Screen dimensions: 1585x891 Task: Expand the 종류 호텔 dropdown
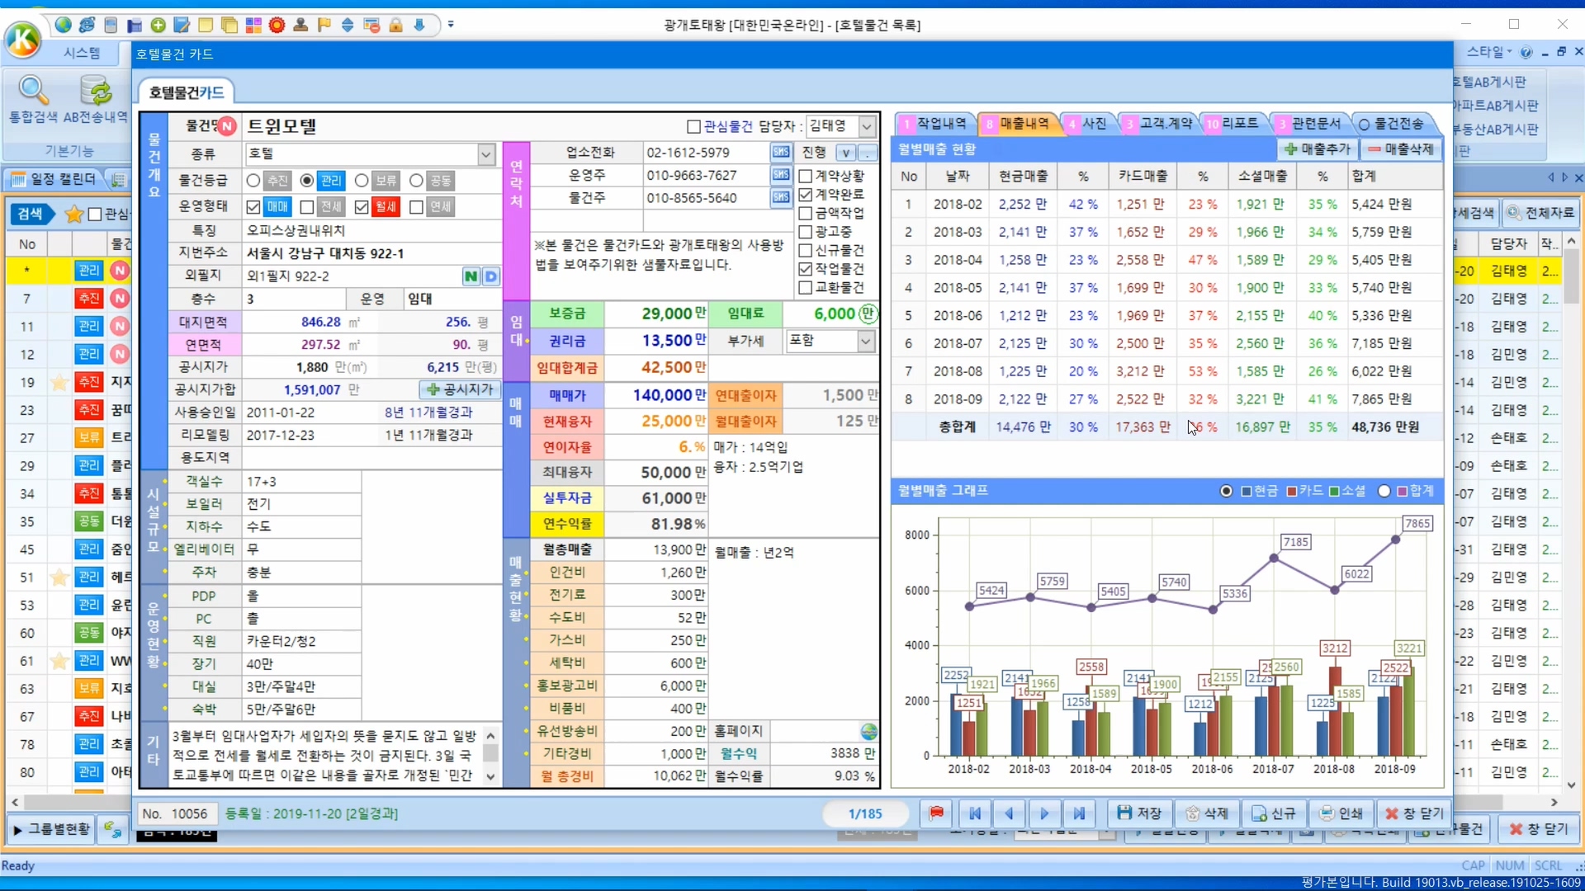tap(486, 154)
